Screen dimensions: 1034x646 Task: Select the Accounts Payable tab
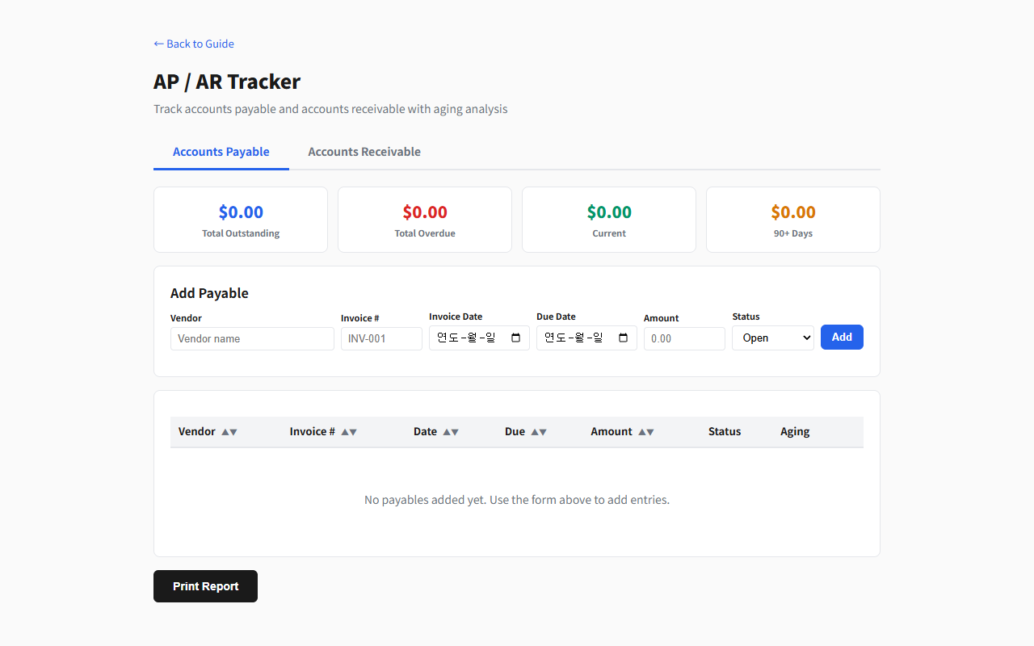click(x=221, y=152)
